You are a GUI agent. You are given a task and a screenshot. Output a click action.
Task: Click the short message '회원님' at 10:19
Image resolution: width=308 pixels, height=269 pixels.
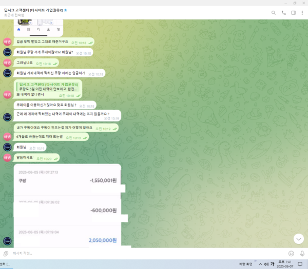click(30, 147)
